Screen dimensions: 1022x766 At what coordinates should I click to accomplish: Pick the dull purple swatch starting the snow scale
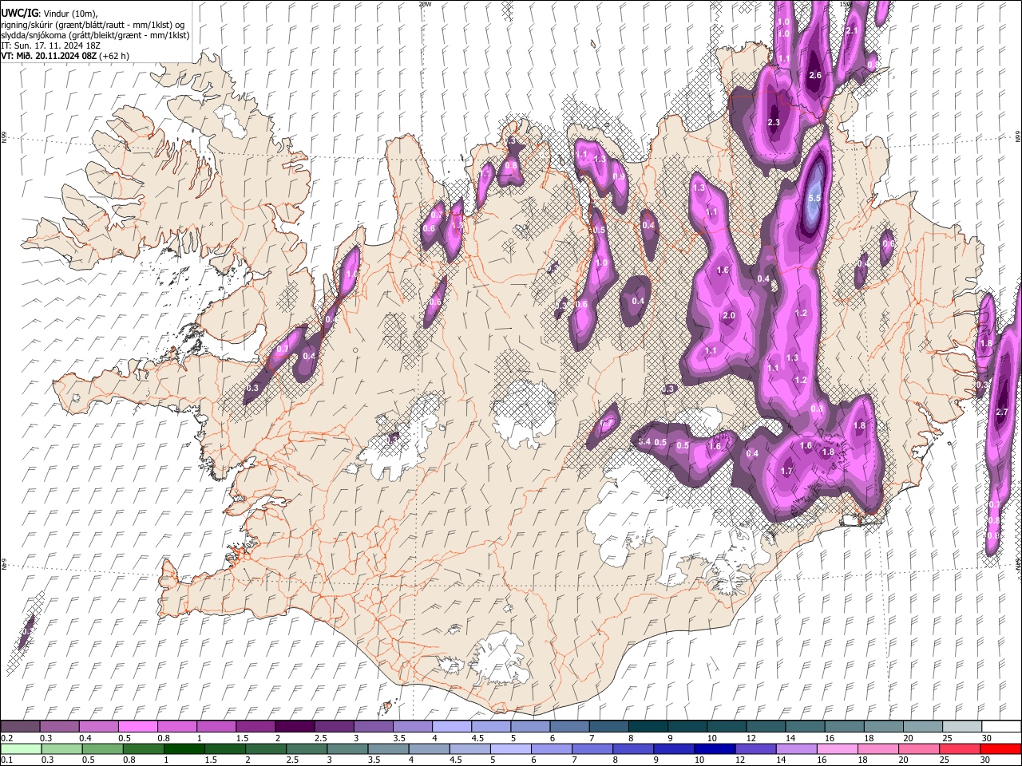pyautogui.click(x=20, y=726)
